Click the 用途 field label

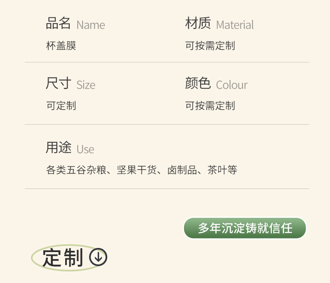point(58,148)
